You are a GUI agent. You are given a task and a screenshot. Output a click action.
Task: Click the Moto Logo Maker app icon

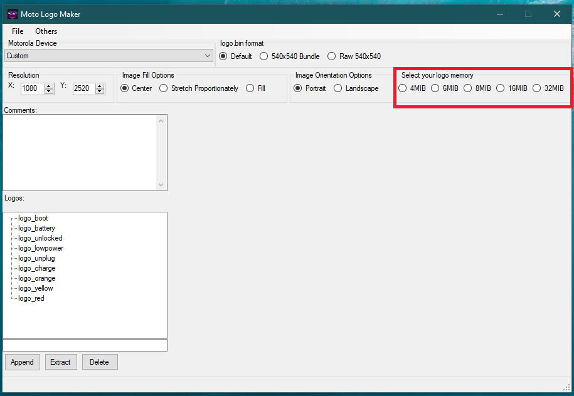pos(12,14)
